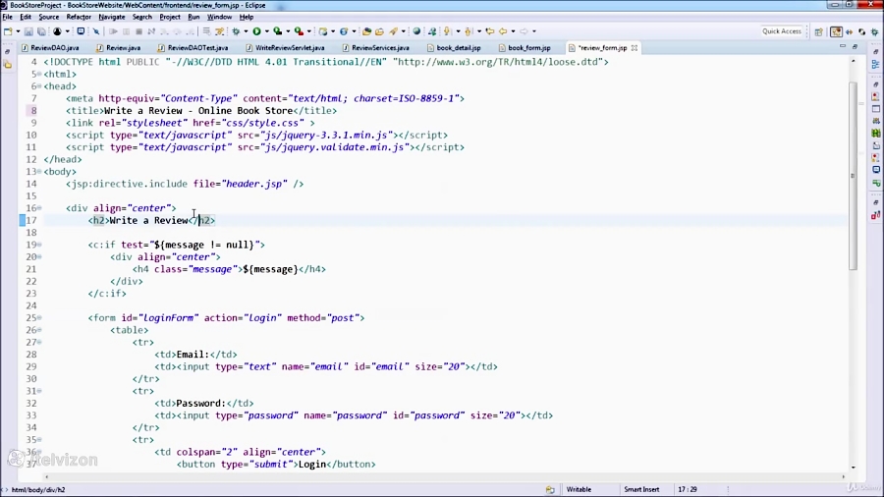The width and height of the screenshot is (884, 497).
Task: Click the Debug bug icon
Action: click(236, 31)
